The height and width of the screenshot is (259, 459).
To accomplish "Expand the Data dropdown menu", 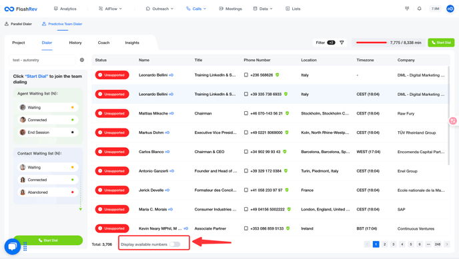I will [263, 9].
